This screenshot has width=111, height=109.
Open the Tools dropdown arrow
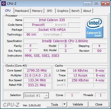tap(65, 104)
